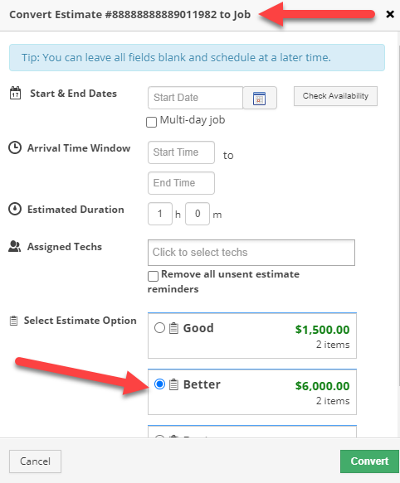Screen dimensions: 400x483
Task: Click the green Convert button
Action: 369,461
